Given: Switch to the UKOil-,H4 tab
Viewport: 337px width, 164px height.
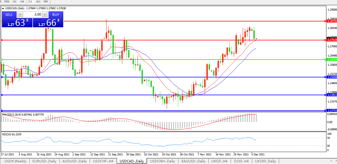Looking at the screenshot, I should (220, 161).
